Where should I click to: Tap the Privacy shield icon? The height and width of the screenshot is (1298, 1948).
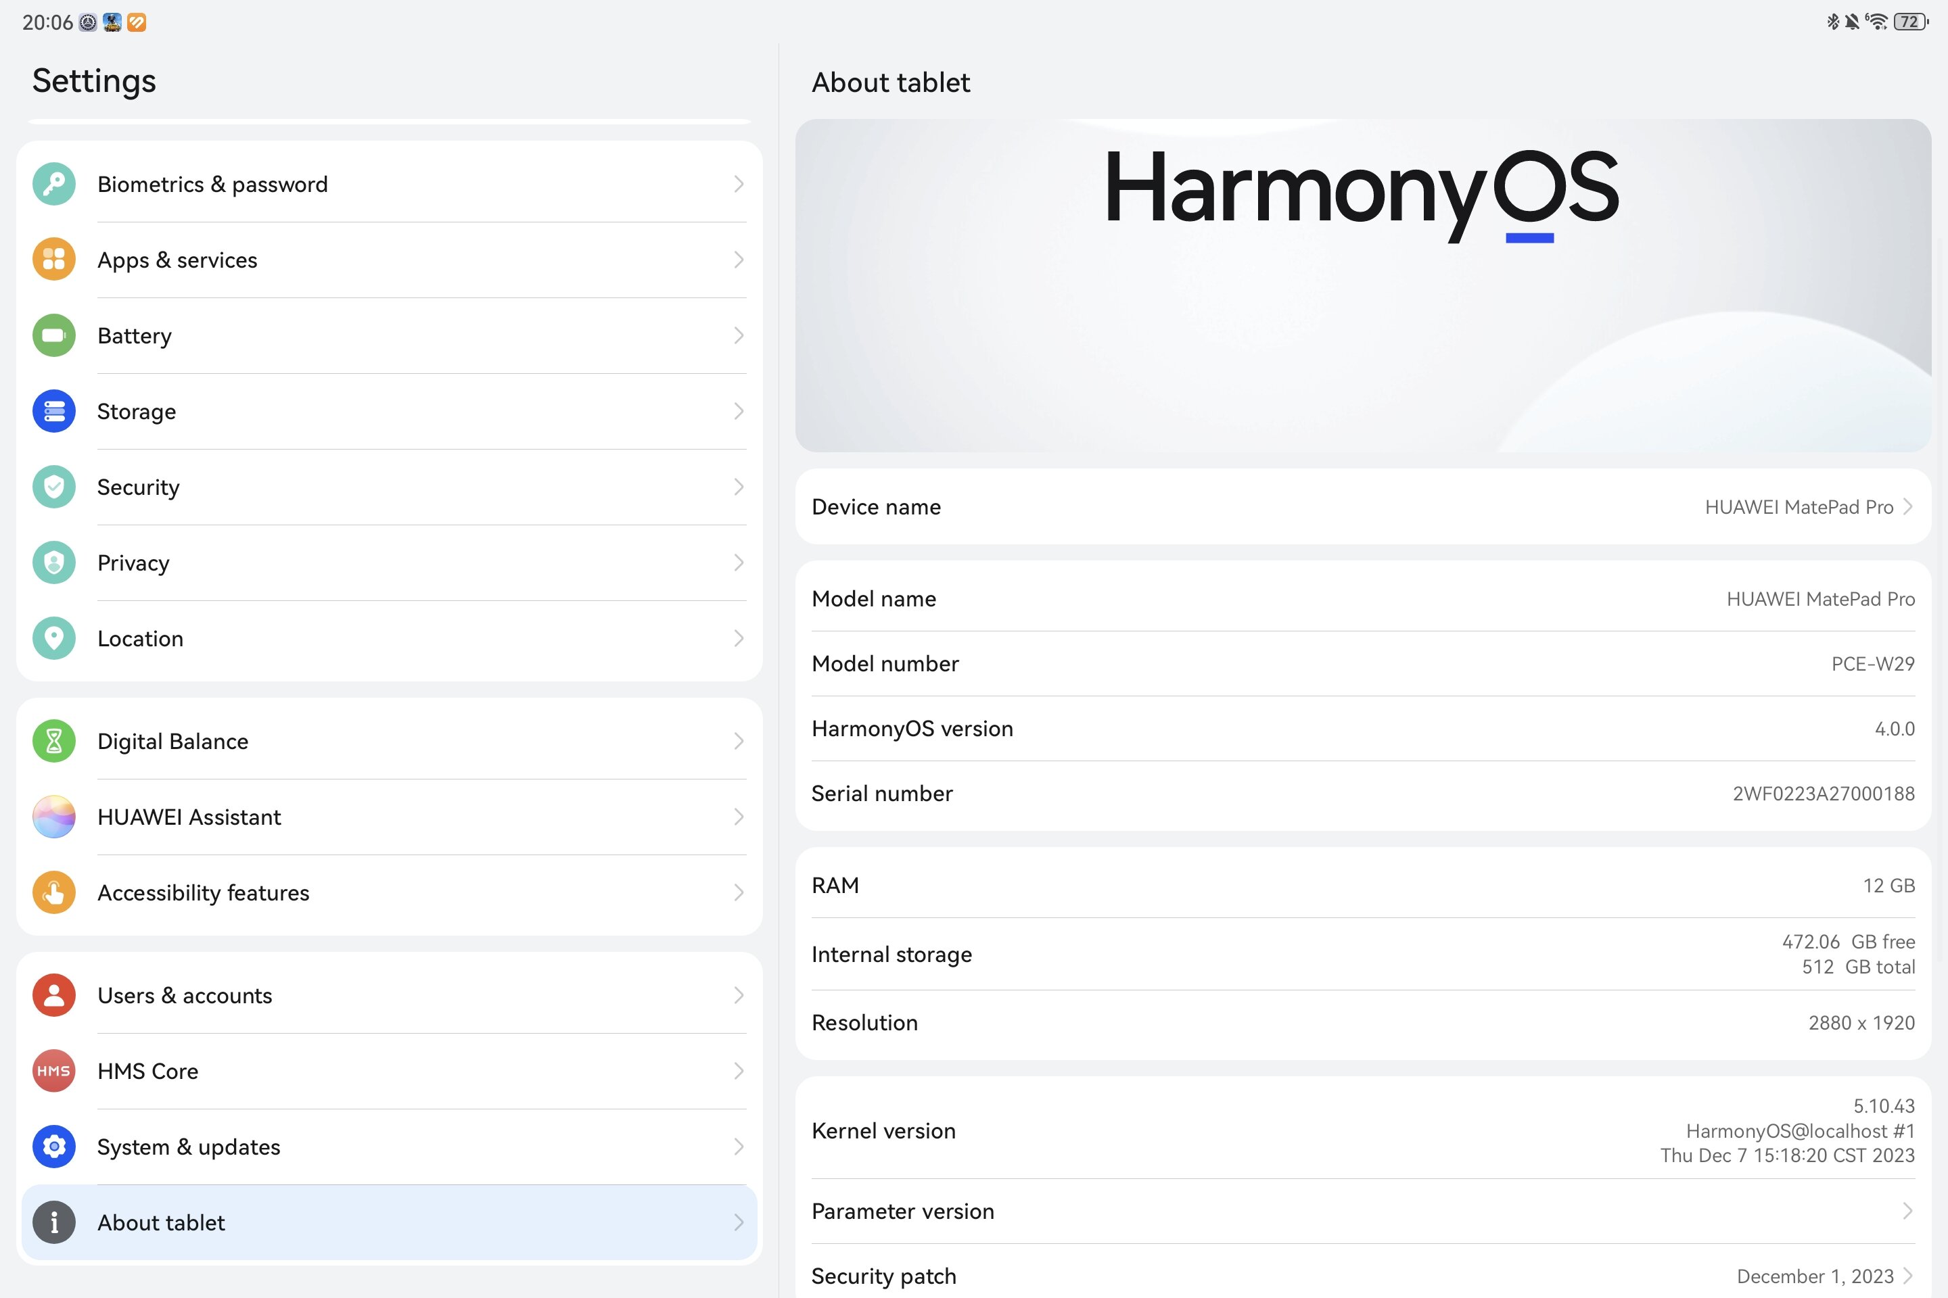(x=54, y=563)
